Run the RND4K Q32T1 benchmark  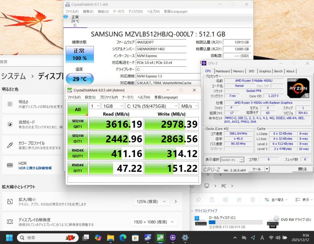[78, 153]
